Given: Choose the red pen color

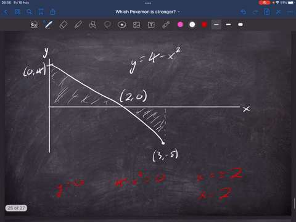Looking at the screenshot, I should [204, 25].
